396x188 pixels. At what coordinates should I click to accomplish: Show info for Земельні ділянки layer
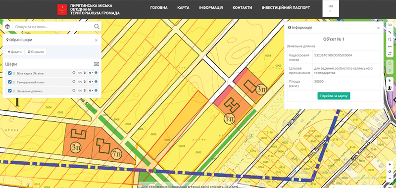click(96, 91)
